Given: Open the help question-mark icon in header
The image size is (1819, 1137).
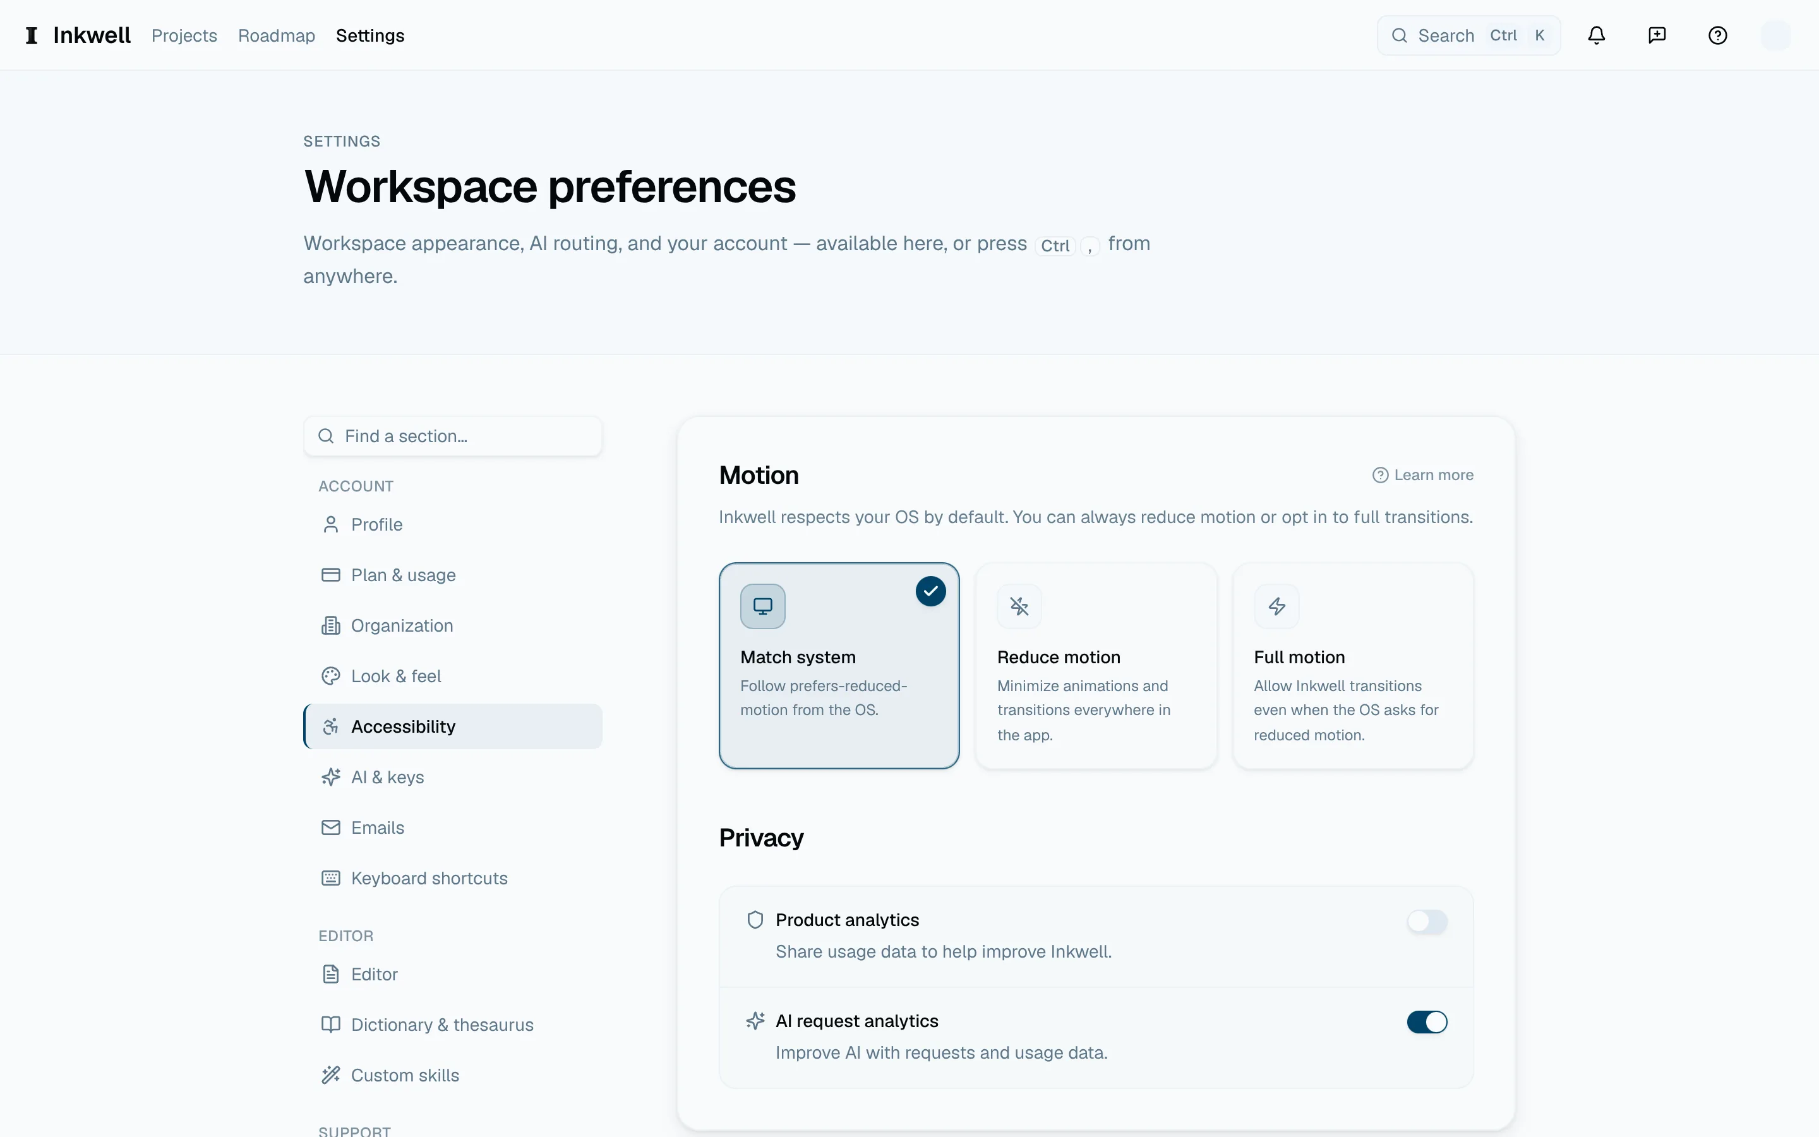Looking at the screenshot, I should (x=1717, y=35).
